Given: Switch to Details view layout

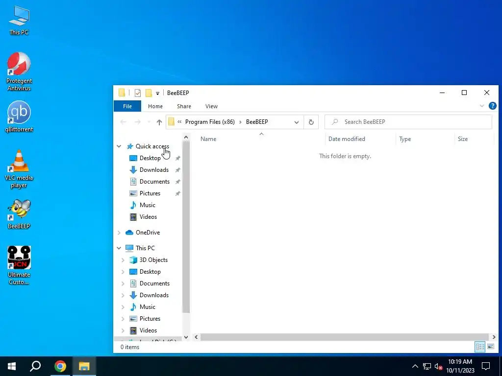Looking at the screenshot, I should 480,347.
